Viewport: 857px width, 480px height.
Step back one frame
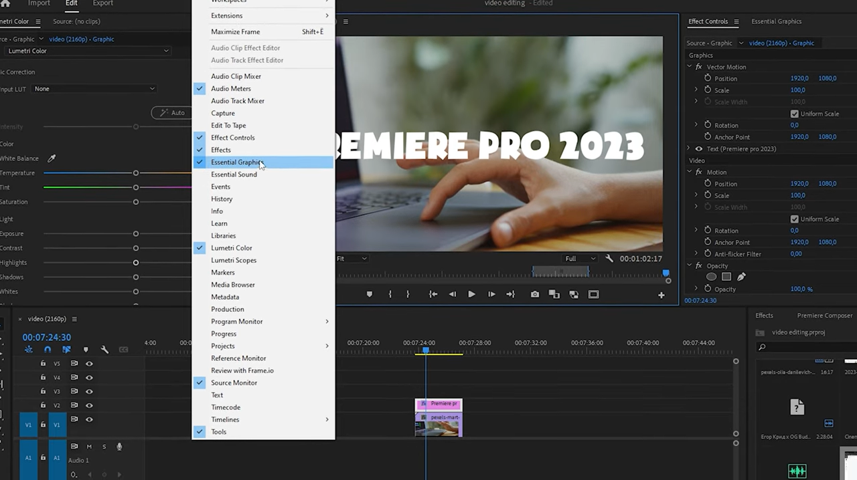(x=453, y=294)
